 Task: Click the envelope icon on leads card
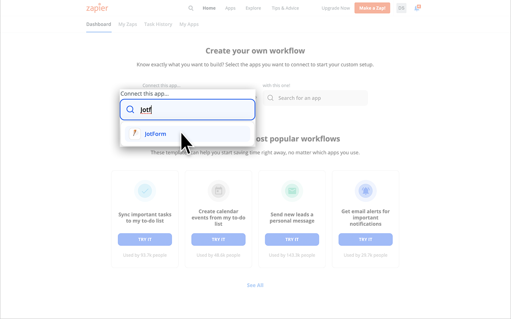292,191
